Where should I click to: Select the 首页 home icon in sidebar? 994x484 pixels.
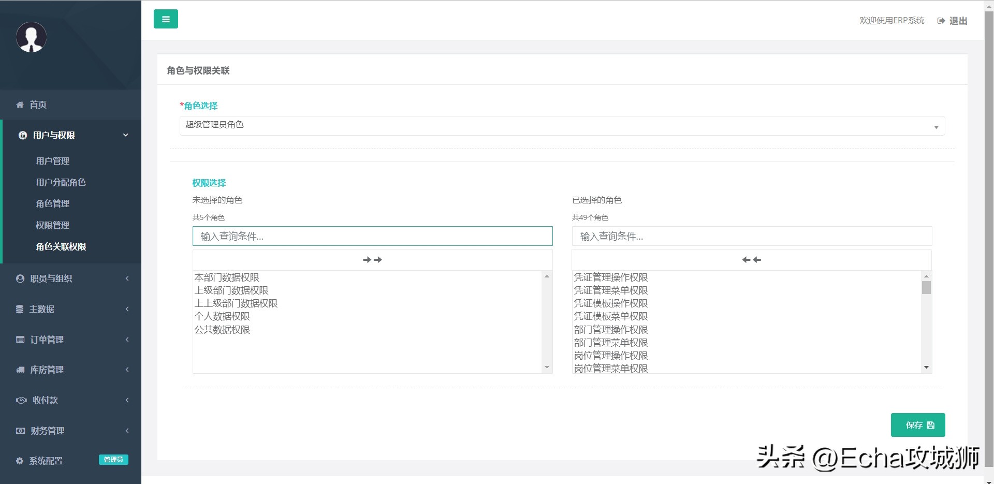point(20,105)
